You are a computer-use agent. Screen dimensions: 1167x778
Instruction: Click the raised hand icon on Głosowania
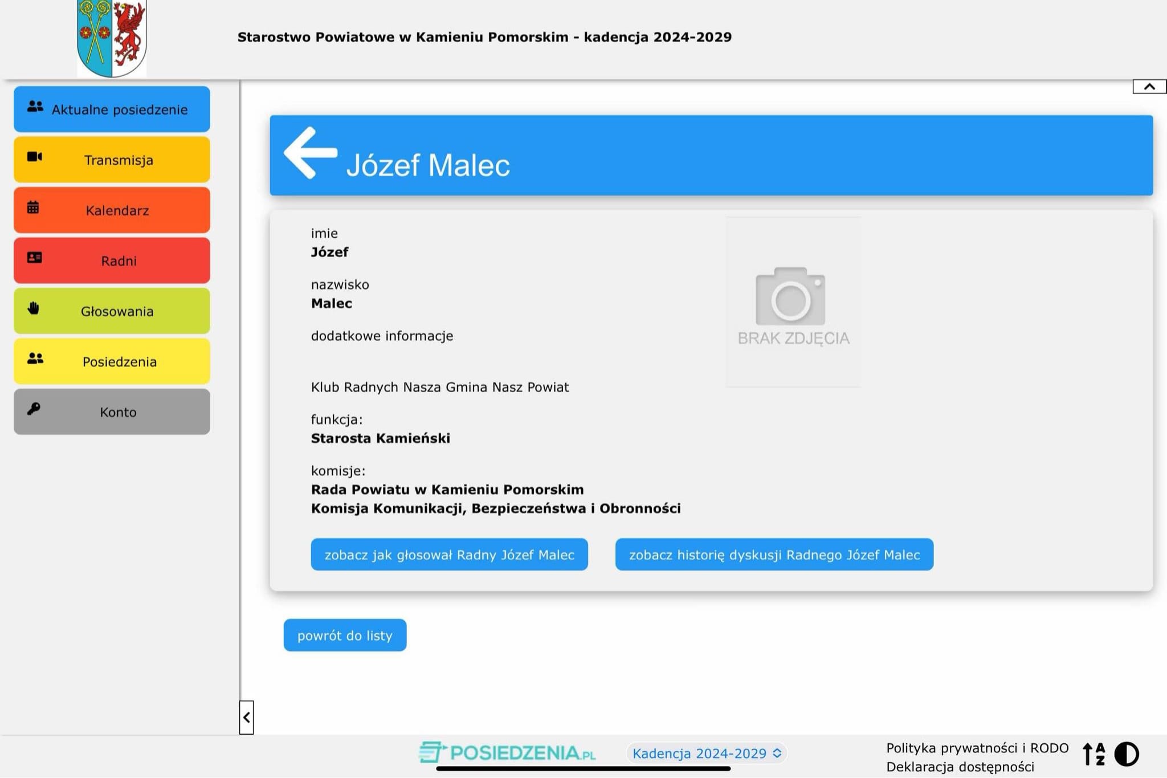coord(34,308)
